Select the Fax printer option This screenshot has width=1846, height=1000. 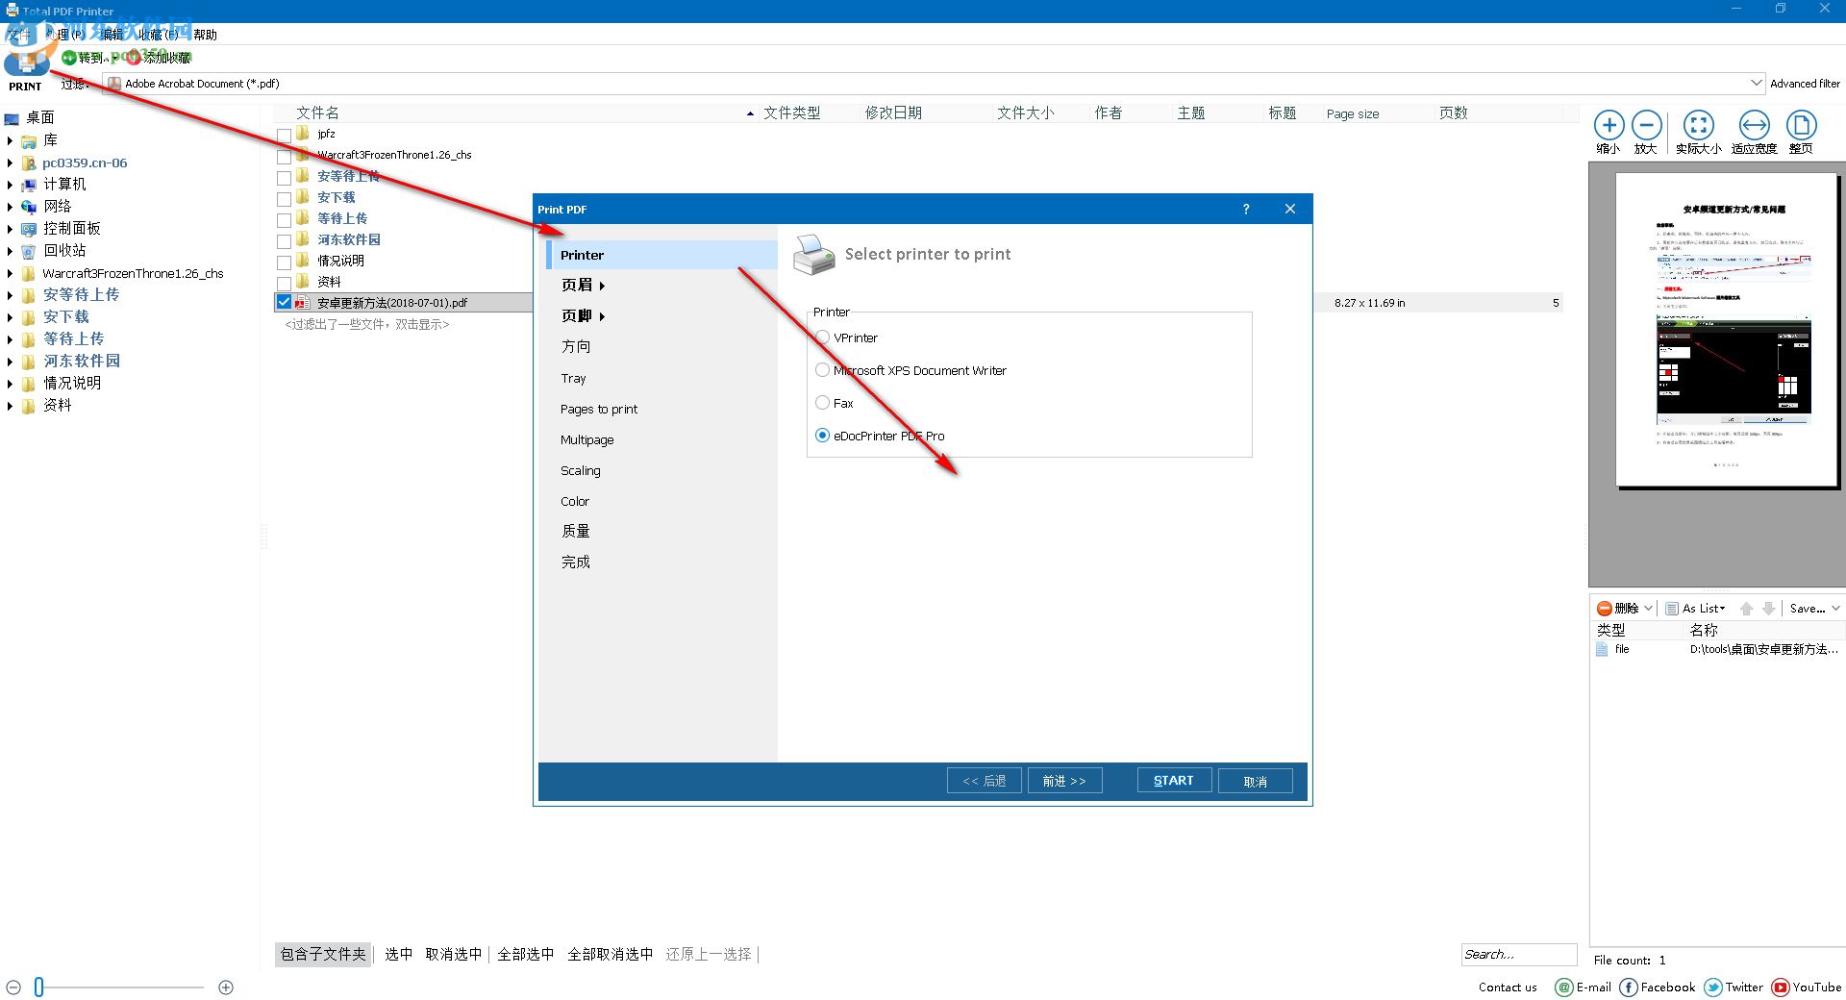[823, 402]
